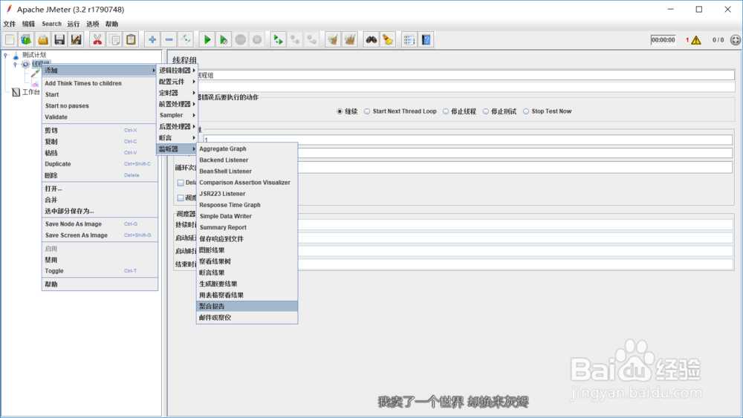Click the Remote Stop All icon
Viewport: 743px width, 418px height.
(295, 40)
